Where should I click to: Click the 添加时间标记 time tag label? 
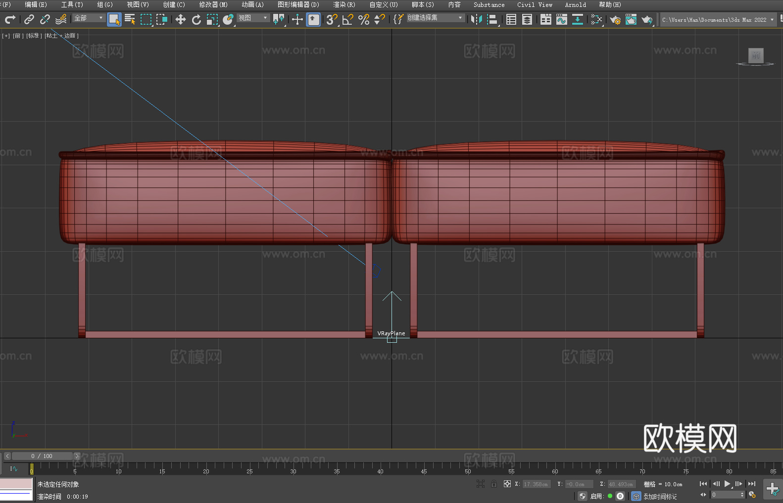pos(660,497)
